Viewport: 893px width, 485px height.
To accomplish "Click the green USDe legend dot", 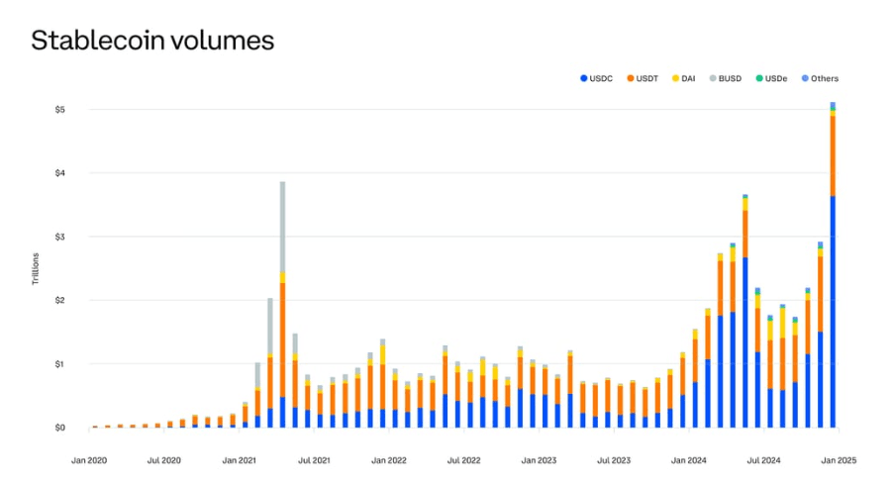I will [758, 78].
